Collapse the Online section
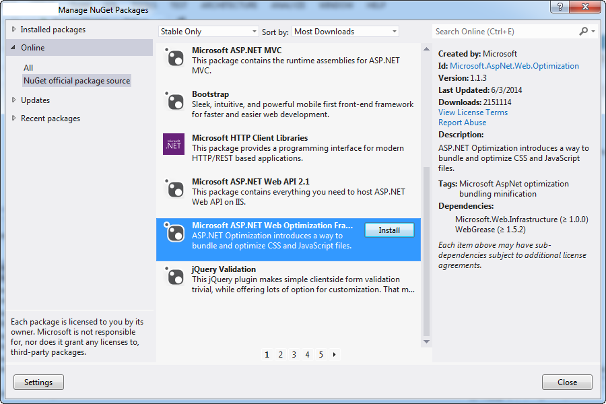 coord(13,48)
